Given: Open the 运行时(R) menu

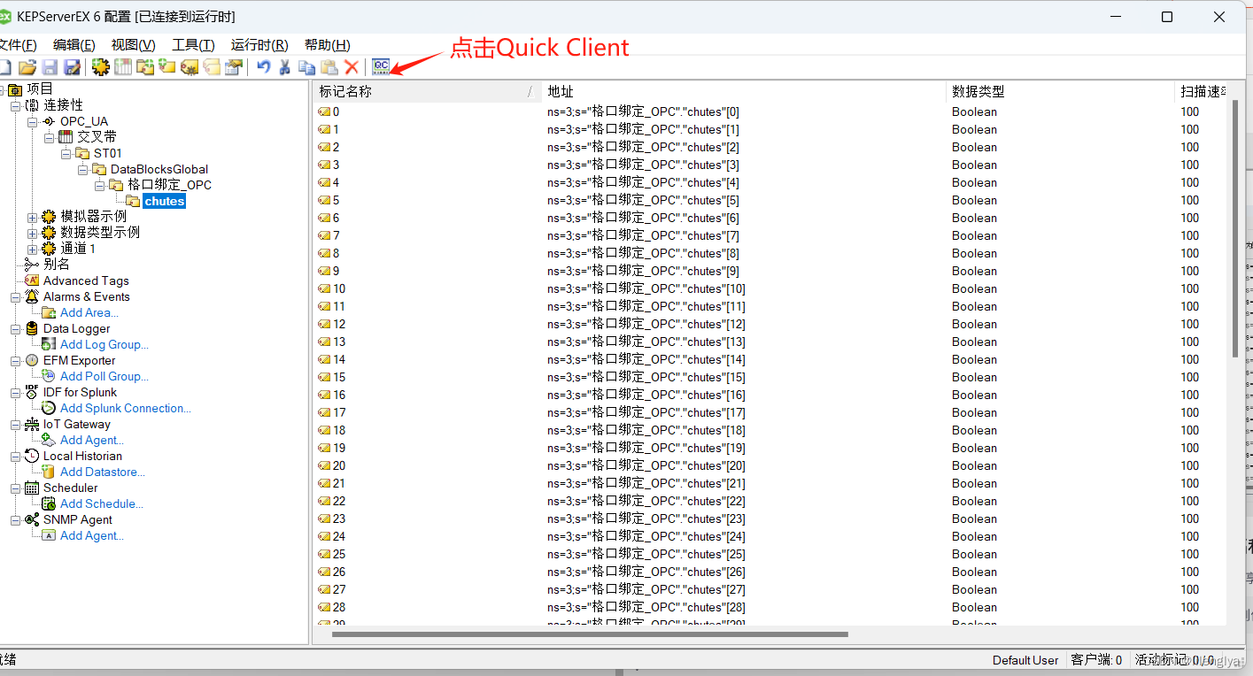Looking at the screenshot, I should (x=259, y=45).
